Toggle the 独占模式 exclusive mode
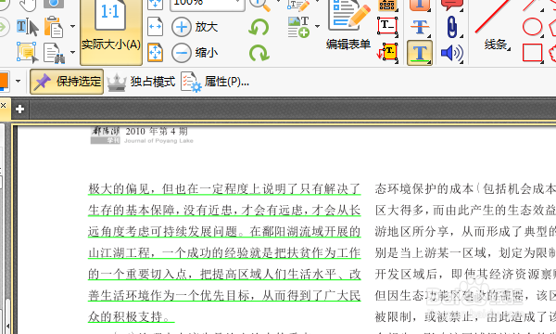Image resolution: width=556 pixels, height=334 pixels. tap(141, 82)
